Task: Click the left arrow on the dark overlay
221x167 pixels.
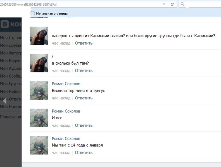Action: coord(4,100)
